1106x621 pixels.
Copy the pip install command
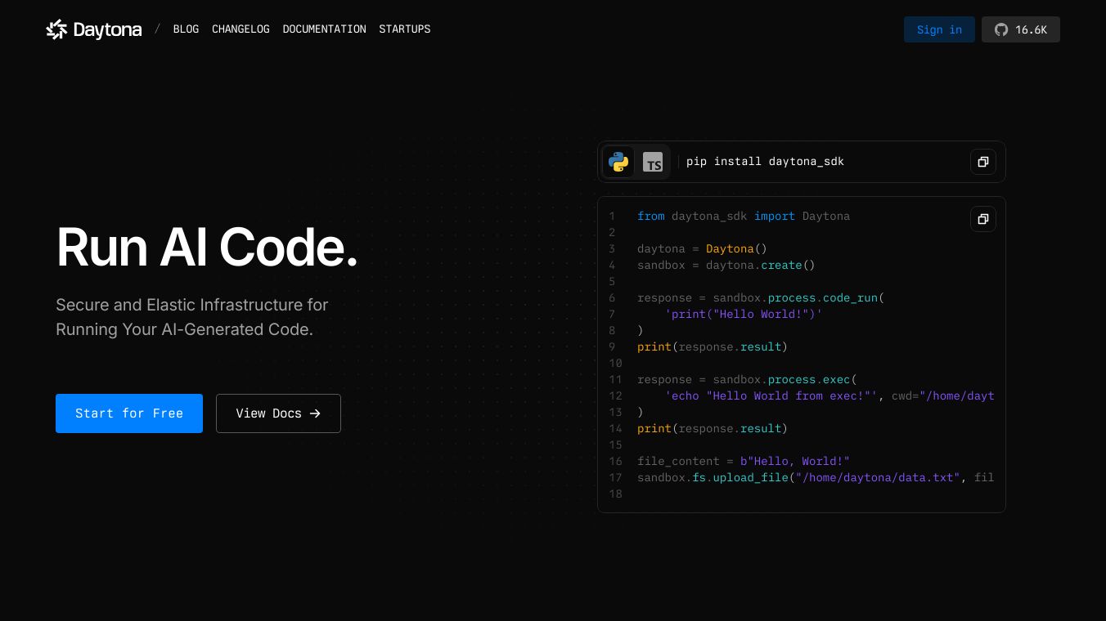(983, 162)
